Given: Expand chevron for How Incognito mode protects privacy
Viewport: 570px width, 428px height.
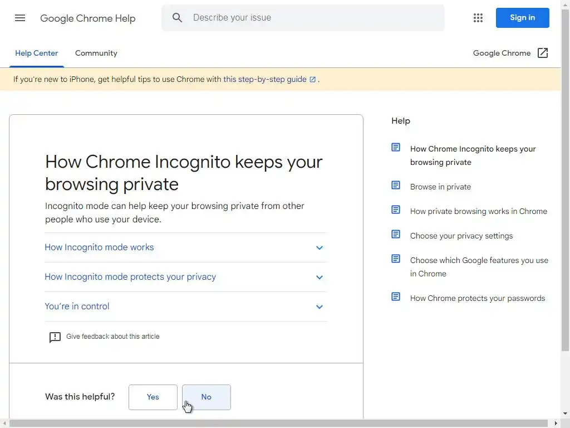Looking at the screenshot, I should point(319,278).
